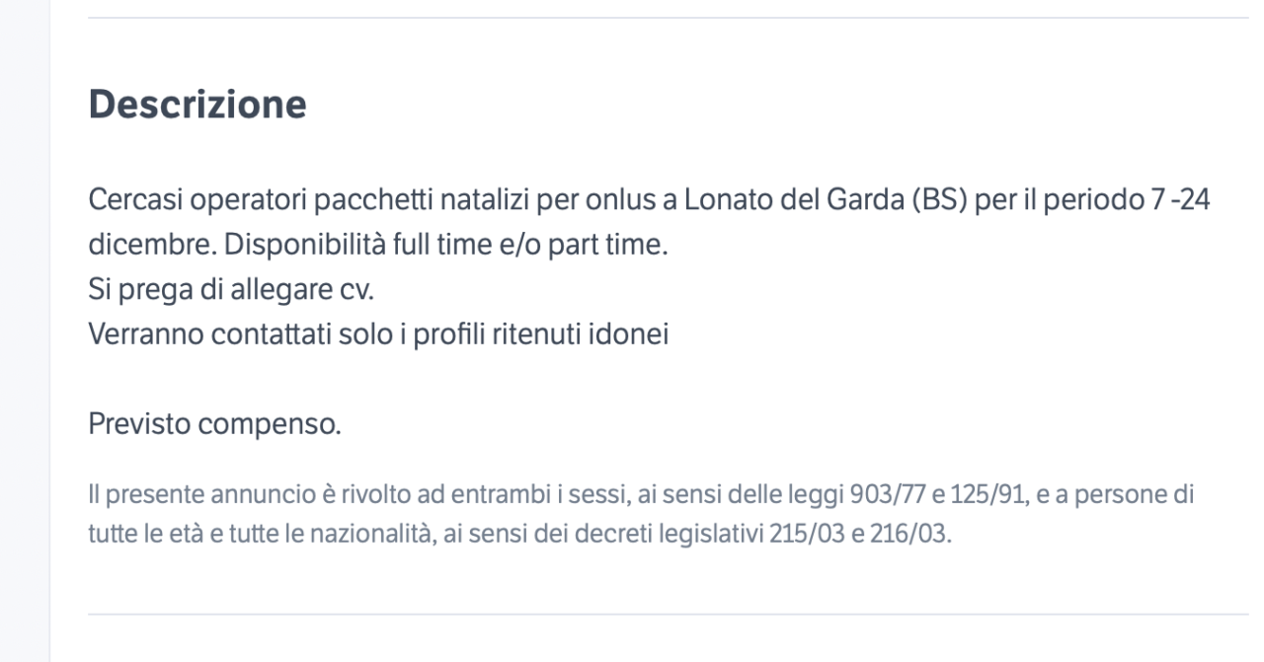Screen dimensions: 1264x662
Task: Click the line starting with Cercasi operatori pacchetti natalizi
Action: [650, 200]
